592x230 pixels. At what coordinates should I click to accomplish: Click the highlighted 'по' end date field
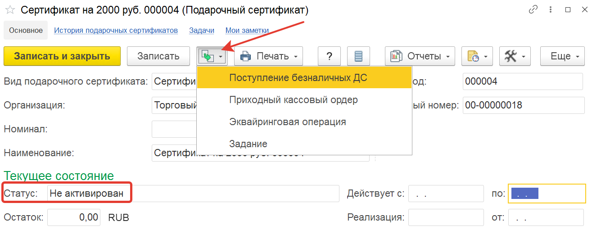pos(547,194)
